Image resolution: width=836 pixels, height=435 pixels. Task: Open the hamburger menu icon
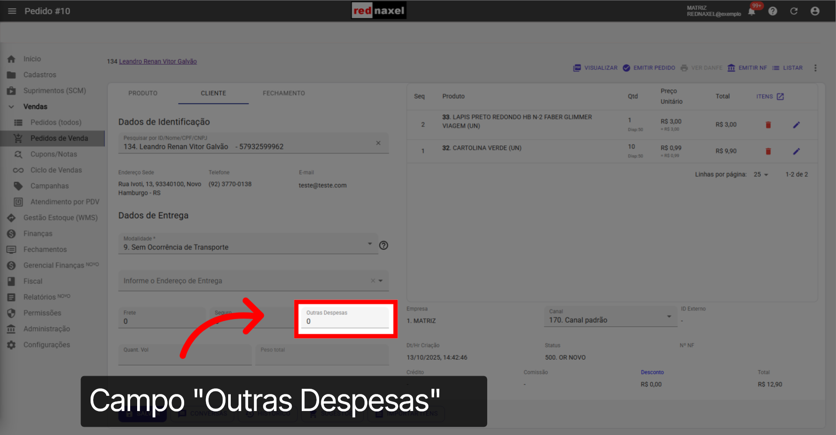12,11
